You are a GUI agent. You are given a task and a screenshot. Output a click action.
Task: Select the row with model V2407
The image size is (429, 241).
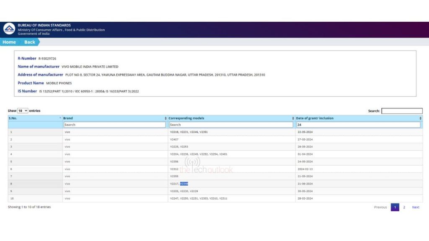174,139
